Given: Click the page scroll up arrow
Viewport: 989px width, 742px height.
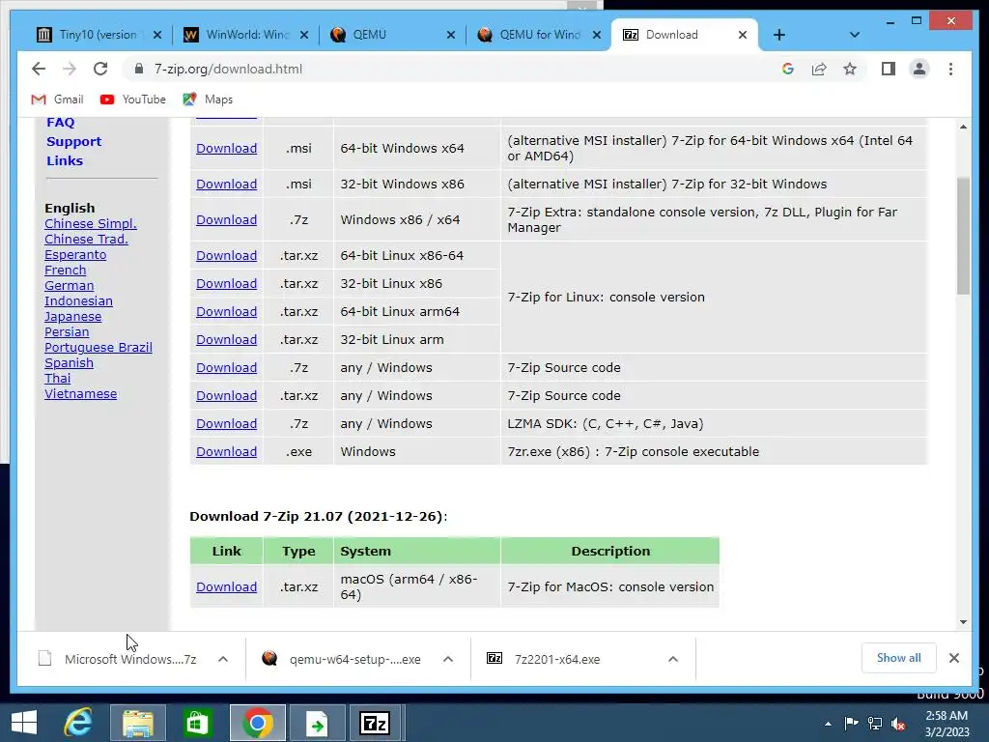Looking at the screenshot, I should 963,127.
